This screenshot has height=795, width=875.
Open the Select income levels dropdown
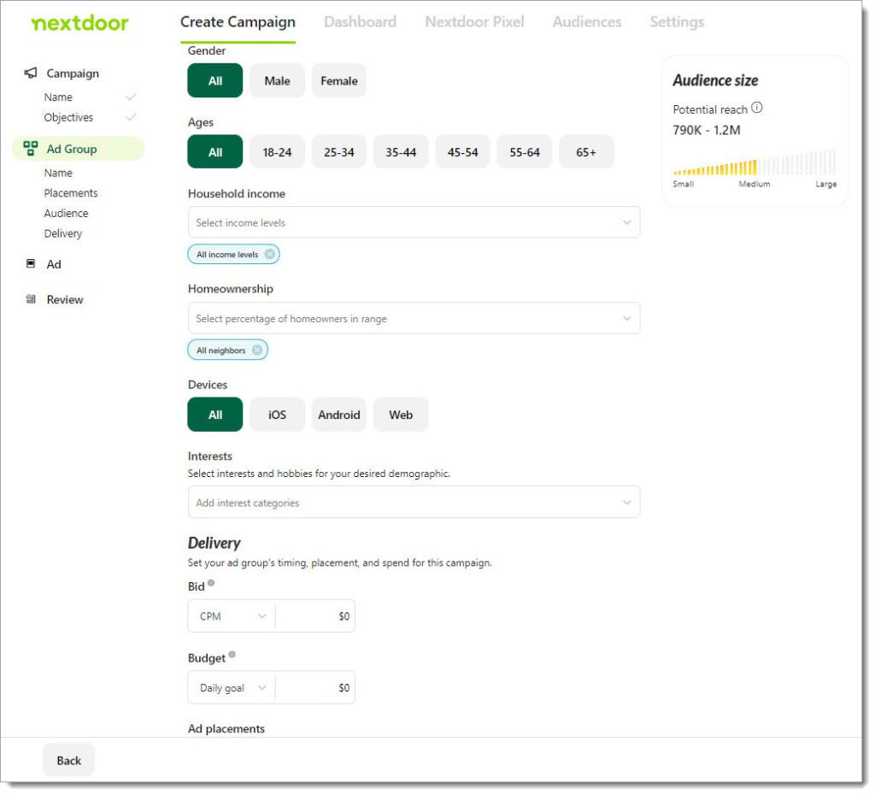coord(414,221)
